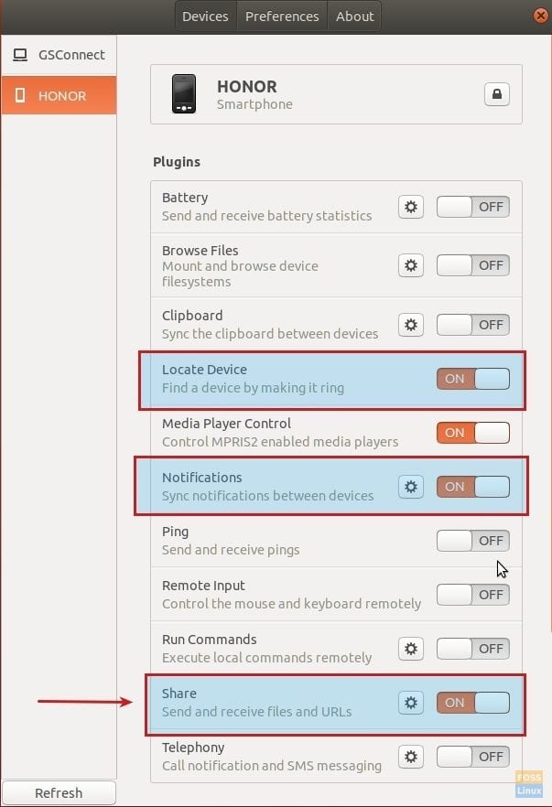Enable the Ping plugin switch
This screenshot has height=807, width=552.
click(x=472, y=541)
